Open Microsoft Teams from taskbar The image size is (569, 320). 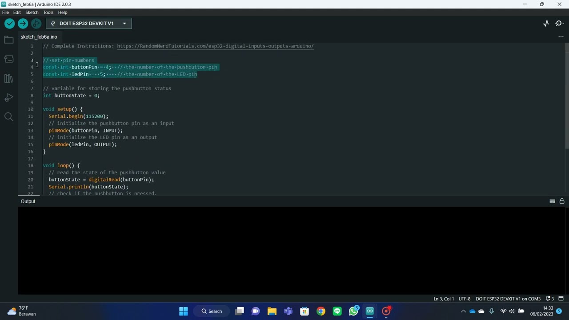click(288, 311)
